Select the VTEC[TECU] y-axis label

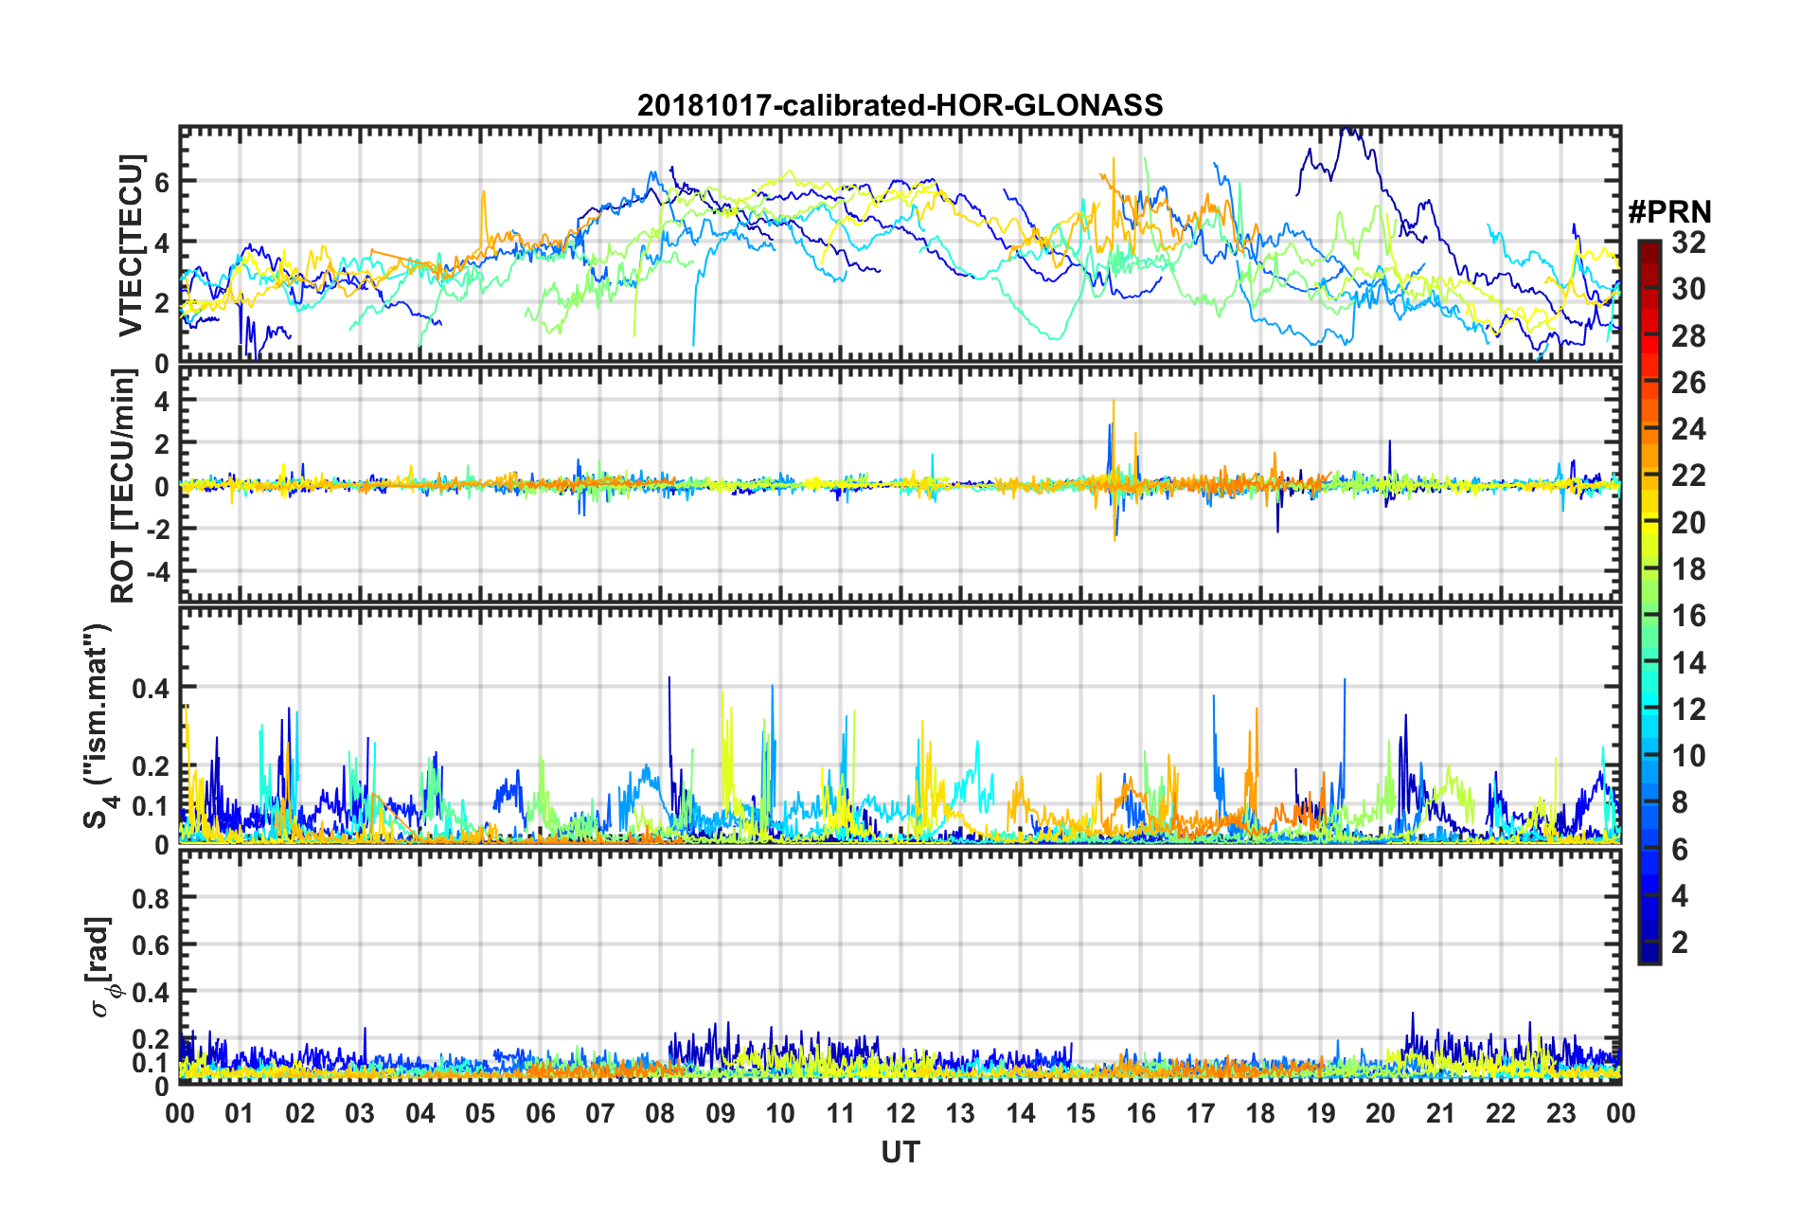click(131, 245)
